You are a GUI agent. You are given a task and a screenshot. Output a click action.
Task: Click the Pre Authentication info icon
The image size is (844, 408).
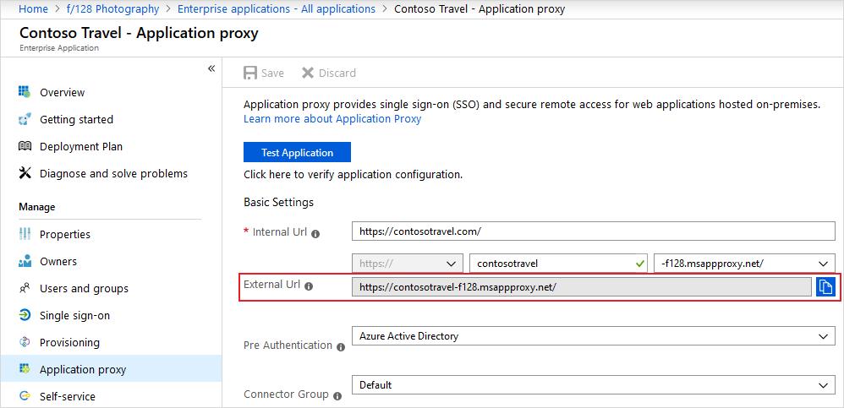(x=341, y=346)
